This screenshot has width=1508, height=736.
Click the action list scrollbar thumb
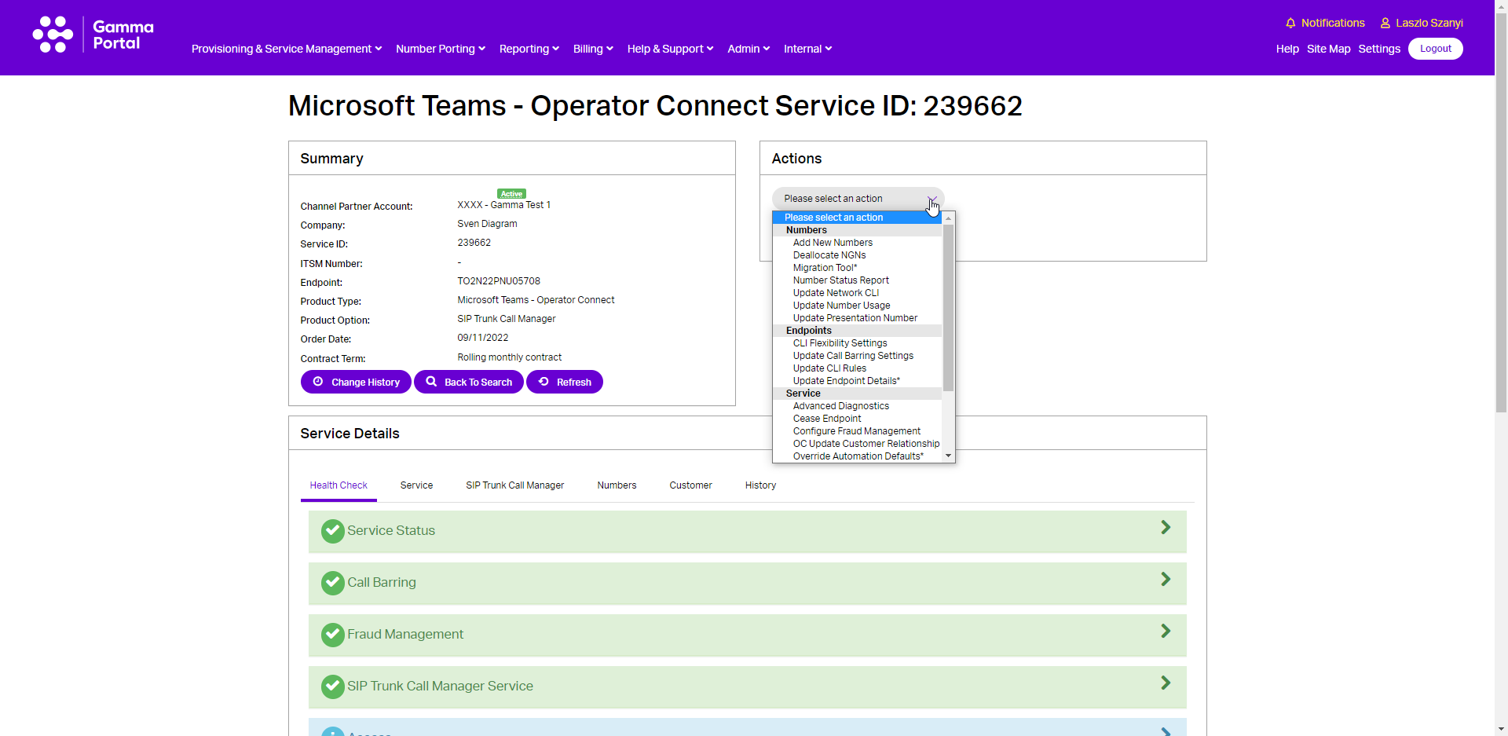coord(949,308)
